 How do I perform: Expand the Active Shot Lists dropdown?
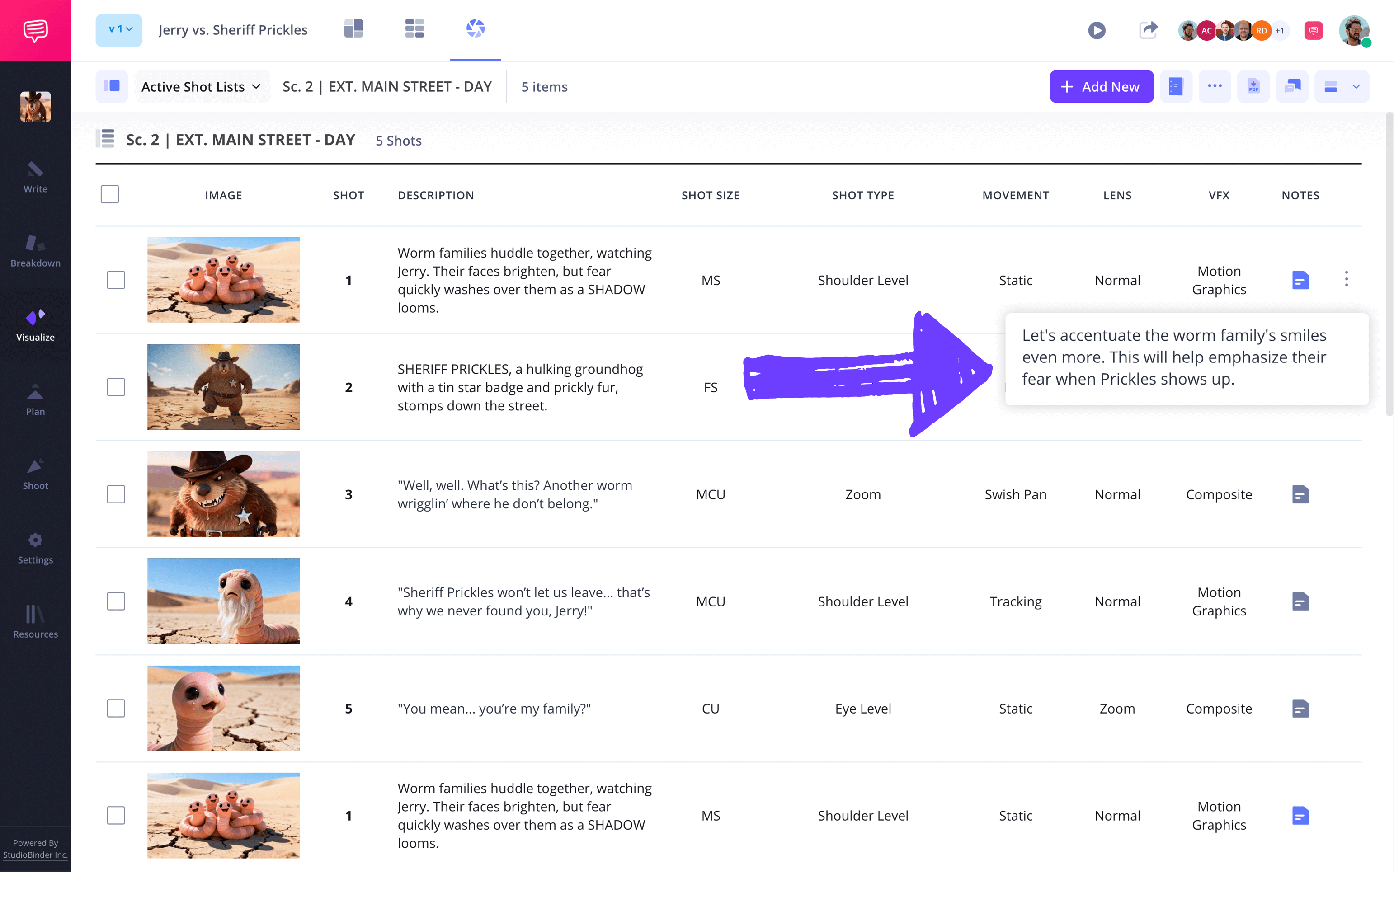[x=201, y=87]
